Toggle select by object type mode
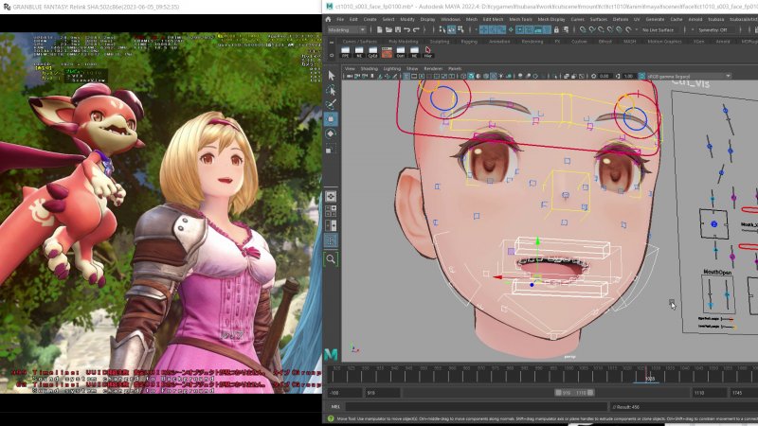Screen dimensions: 758x426 tap(451, 30)
